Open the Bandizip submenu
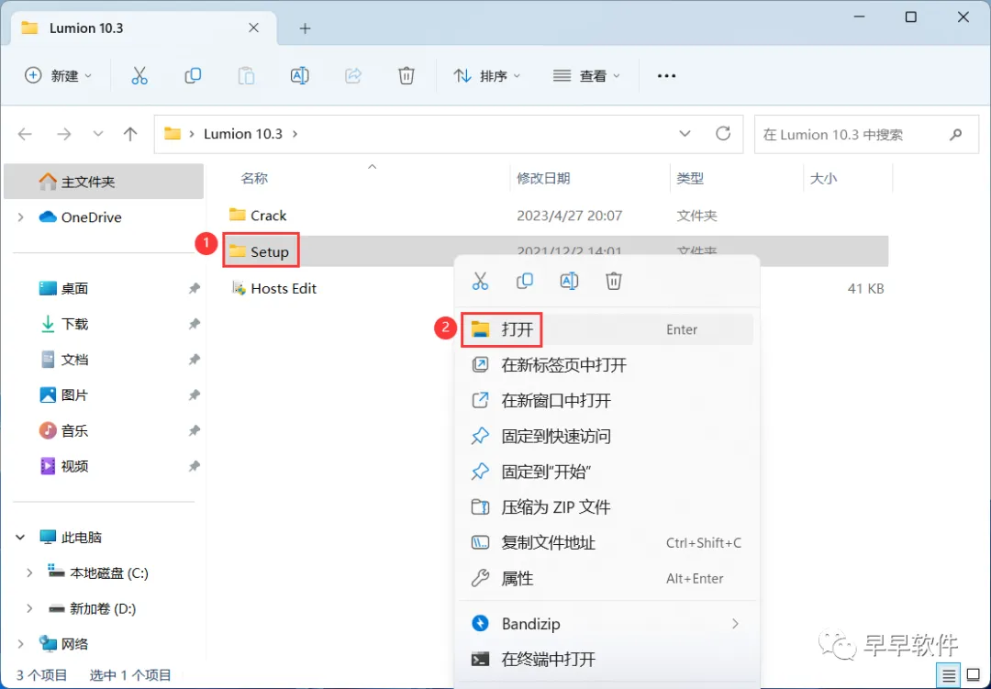 pos(607,624)
